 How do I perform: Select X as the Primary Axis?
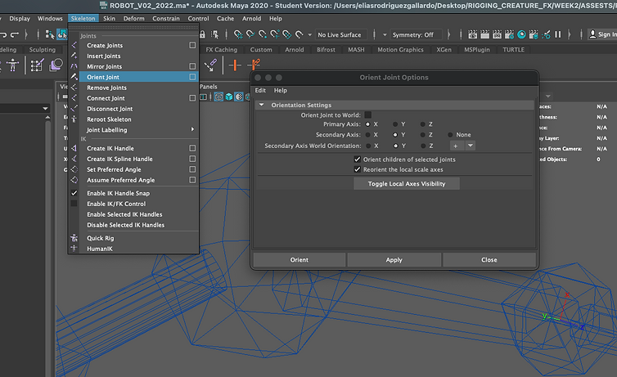click(x=368, y=124)
